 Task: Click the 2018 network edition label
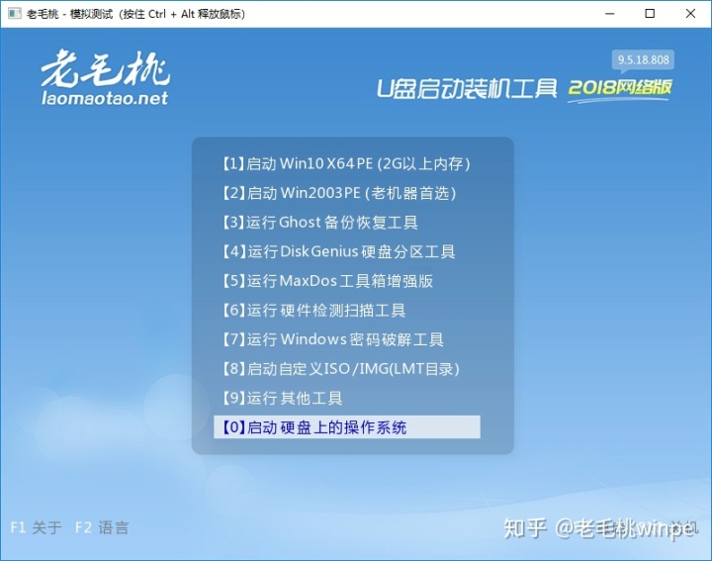coord(619,88)
